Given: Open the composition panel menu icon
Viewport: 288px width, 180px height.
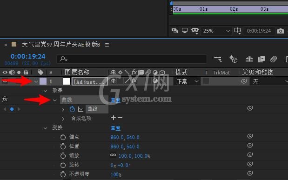Looking at the screenshot, I should click(x=107, y=45).
